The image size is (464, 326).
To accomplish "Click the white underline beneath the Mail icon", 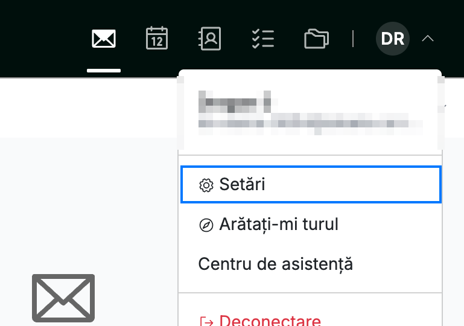I will tap(104, 71).
